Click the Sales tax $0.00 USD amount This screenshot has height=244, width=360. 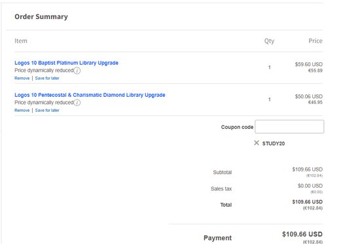pos(310,186)
